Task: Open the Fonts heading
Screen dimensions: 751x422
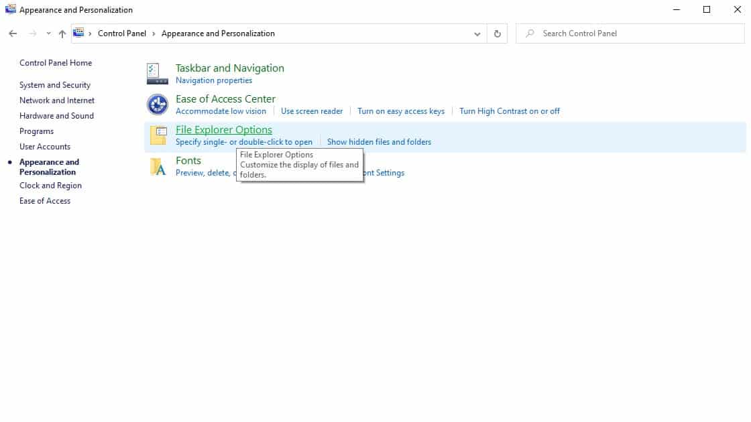Action: 188,160
